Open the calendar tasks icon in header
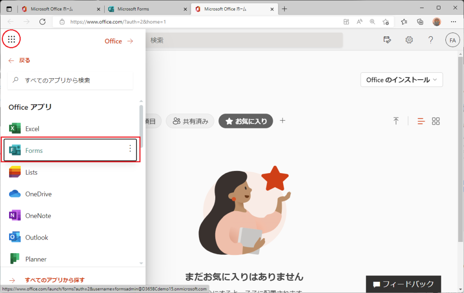This screenshot has width=464, height=293. tap(387, 40)
